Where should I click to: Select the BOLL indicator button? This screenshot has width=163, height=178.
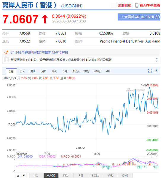pyautogui.click(x=95, y=176)
